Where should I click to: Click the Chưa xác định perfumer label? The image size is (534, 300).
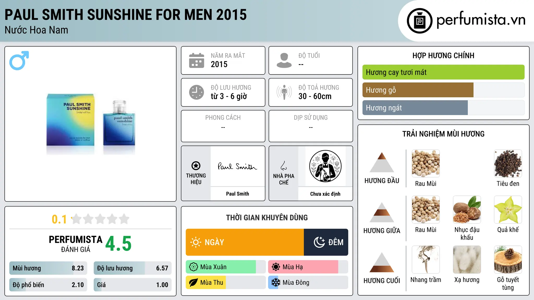(x=325, y=194)
